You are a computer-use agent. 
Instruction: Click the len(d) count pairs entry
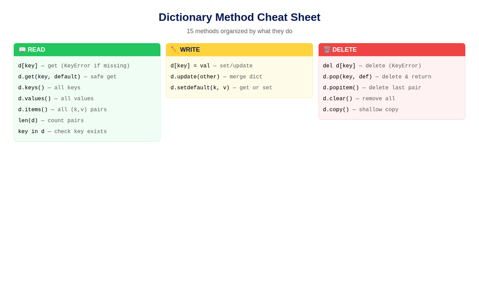point(51,120)
